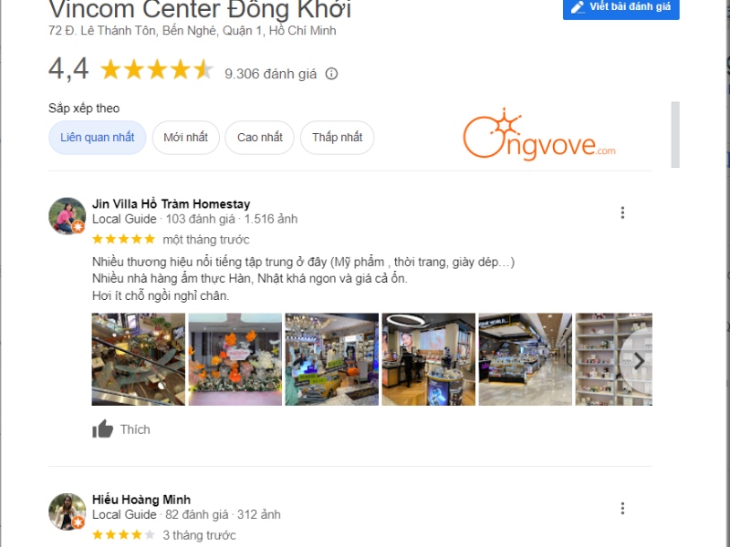Open the cosmetics counter photo thumbnail
Screen dimensions: 730x547
[x=429, y=359]
